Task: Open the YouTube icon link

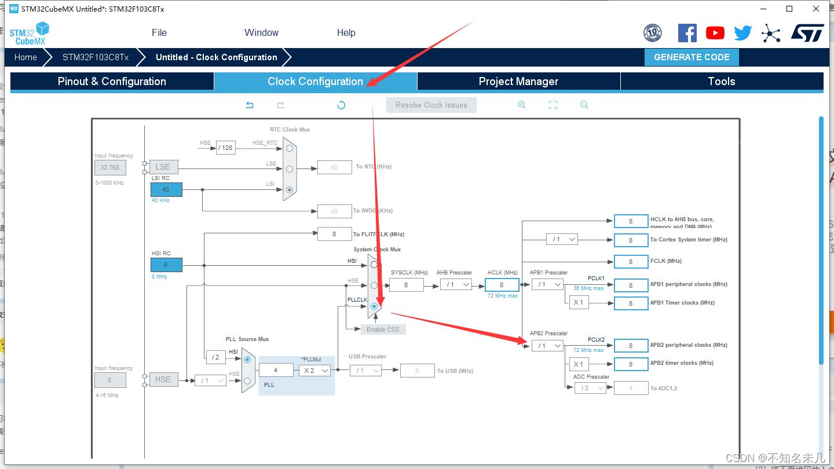Action: (x=715, y=33)
